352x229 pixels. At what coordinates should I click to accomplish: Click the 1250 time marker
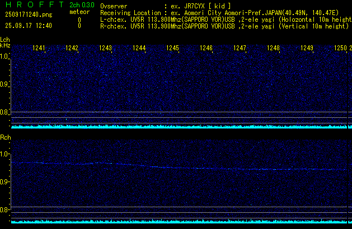(341, 48)
